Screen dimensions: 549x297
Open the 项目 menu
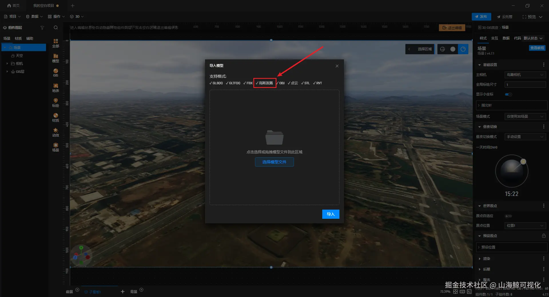pyautogui.click(x=12, y=17)
